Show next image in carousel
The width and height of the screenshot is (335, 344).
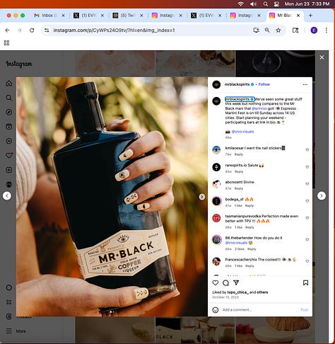point(201,197)
